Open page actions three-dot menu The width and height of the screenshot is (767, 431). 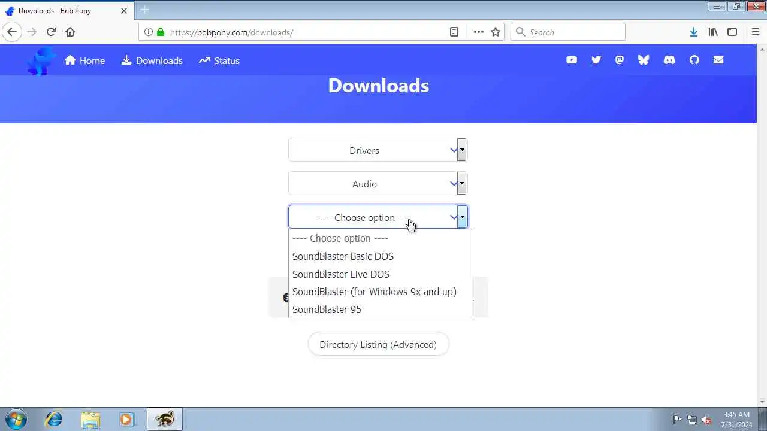tap(478, 32)
